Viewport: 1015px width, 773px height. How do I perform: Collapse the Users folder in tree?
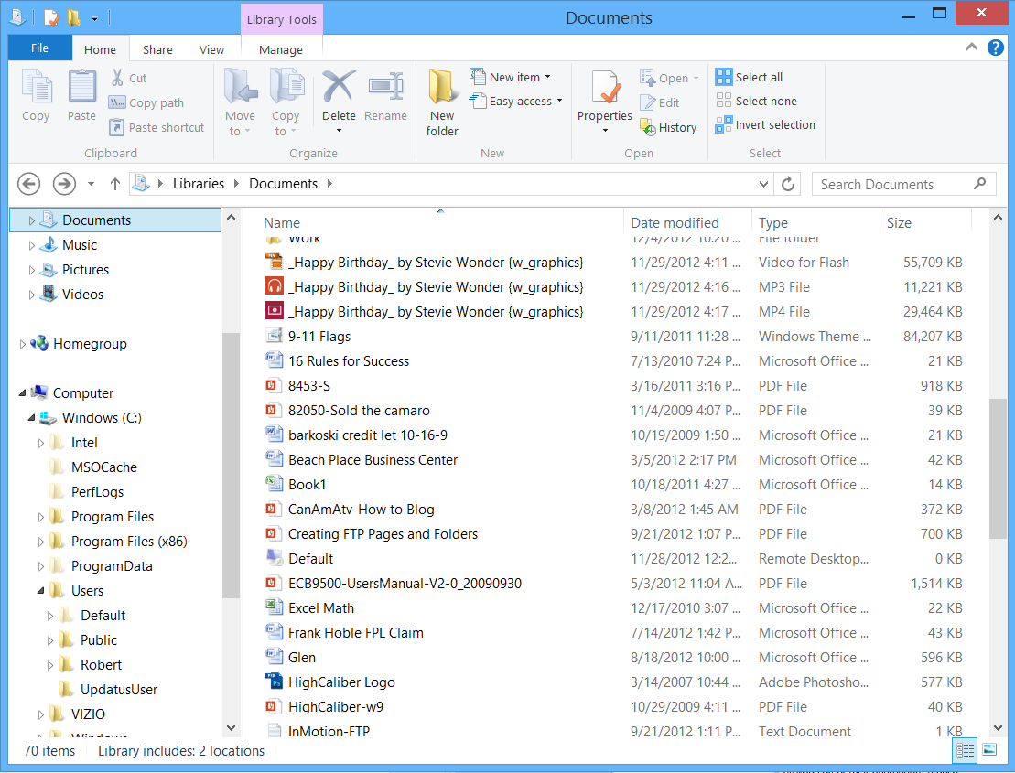[x=42, y=591]
